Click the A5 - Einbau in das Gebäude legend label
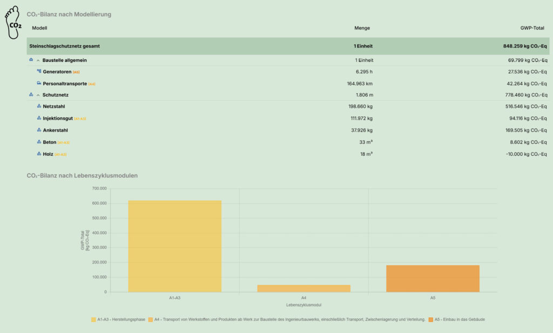 coord(460,320)
